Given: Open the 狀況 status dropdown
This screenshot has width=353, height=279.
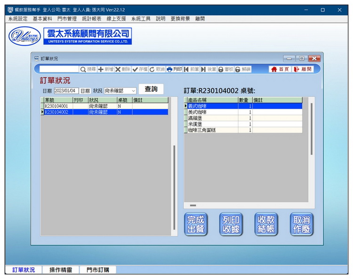Looking at the screenshot, I should [133, 91].
